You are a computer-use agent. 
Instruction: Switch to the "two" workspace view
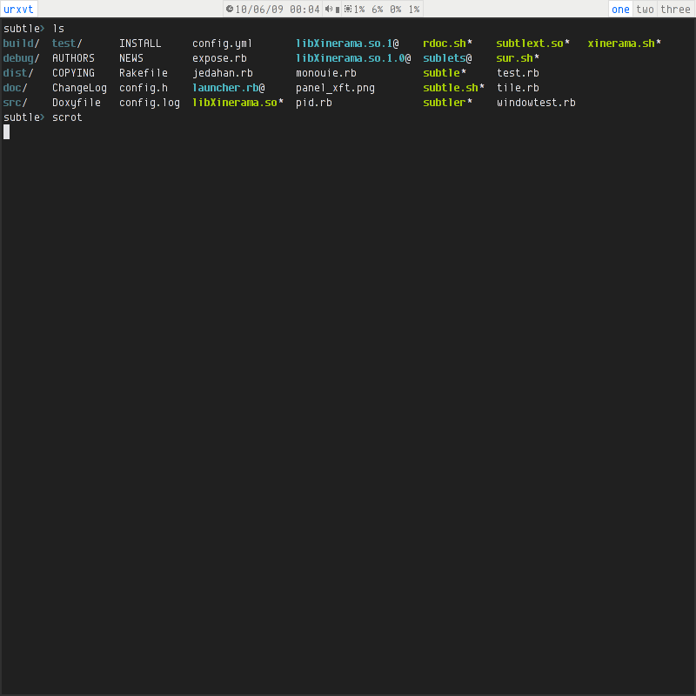point(645,9)
